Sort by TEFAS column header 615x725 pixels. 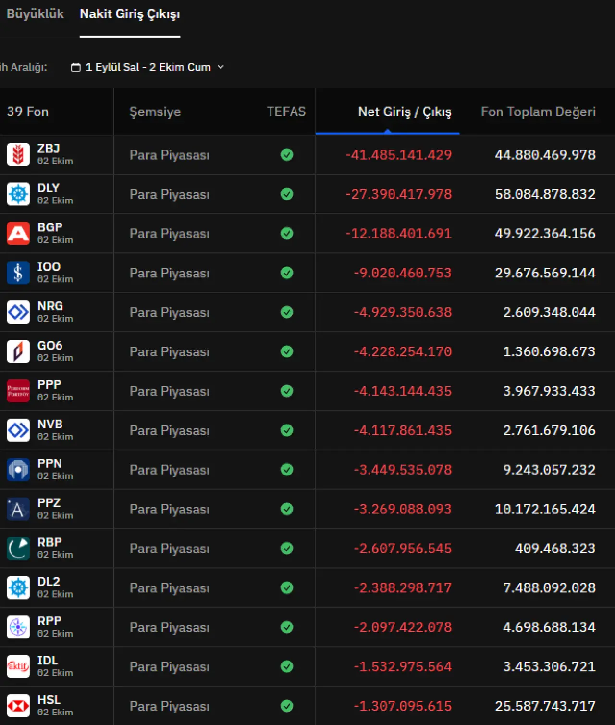click(x=286, y=112)
